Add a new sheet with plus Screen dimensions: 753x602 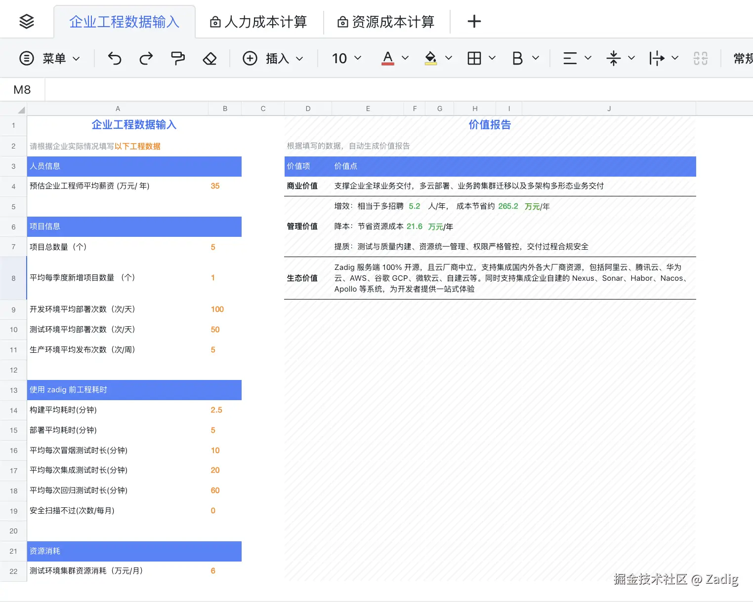(474, 21)
